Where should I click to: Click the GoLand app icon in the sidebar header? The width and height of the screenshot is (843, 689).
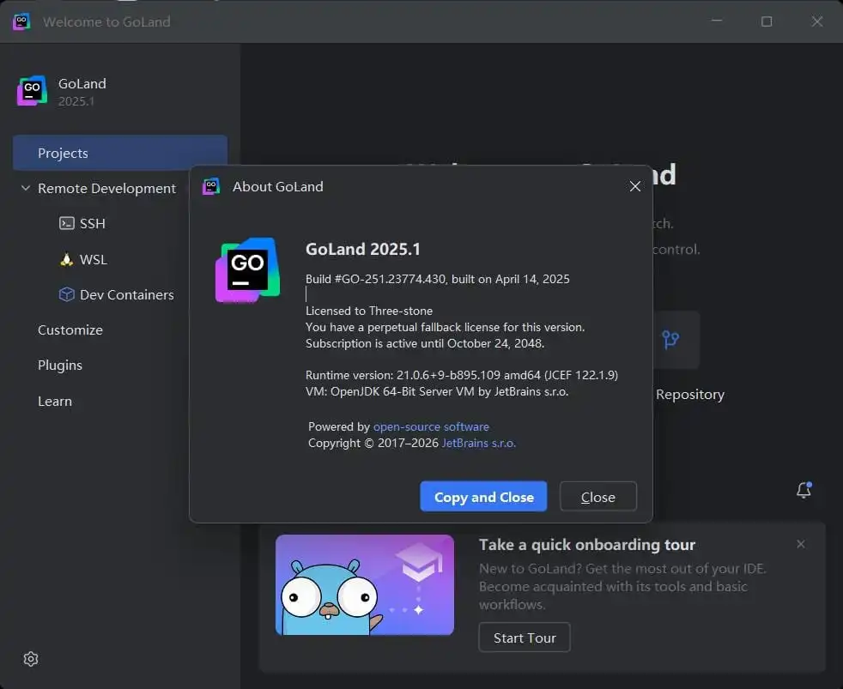click(33, 91)
